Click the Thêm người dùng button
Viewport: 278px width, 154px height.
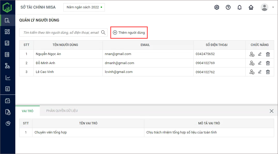tap(129, 33)
